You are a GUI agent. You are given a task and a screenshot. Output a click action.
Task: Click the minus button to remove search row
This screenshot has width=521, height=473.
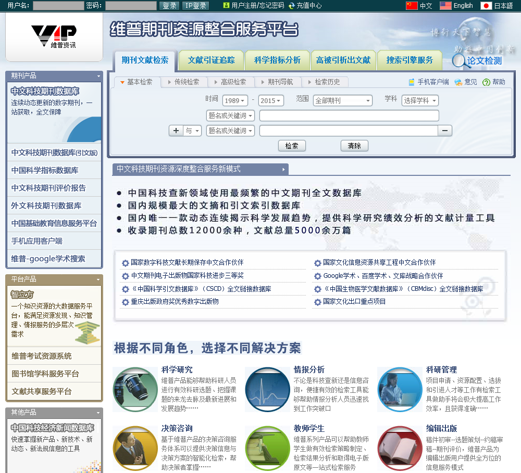click(x=445, y=131)
